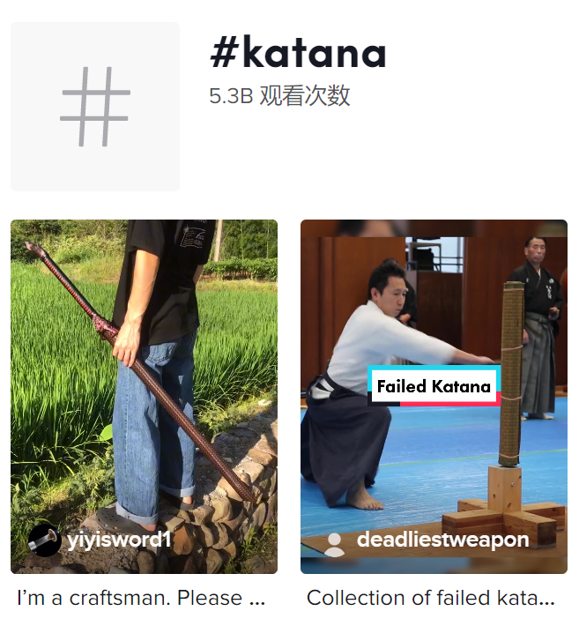579x626 pixels.
Task: Open the Failed Katana dojo video
Action: click(x=434, y=397)
